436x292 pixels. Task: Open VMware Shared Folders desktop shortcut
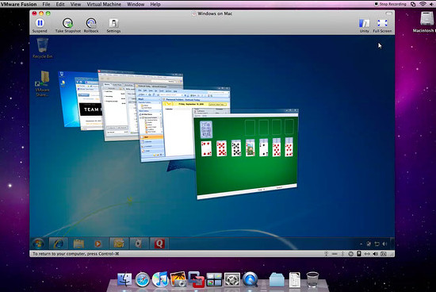[43, 83]
